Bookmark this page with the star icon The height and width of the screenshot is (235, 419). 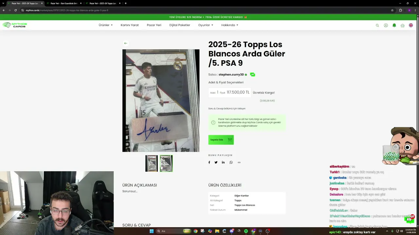(x=392, y=10)
